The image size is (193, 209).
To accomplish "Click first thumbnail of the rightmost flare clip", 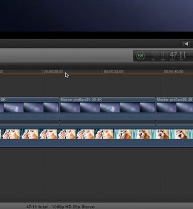I will click(x=166, y=108).
